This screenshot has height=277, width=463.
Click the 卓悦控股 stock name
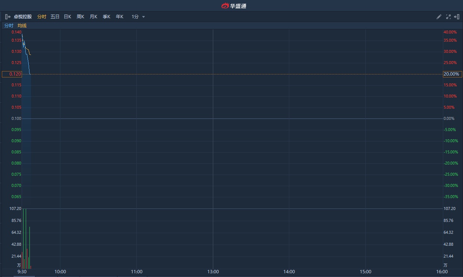click(x=23, y=17)
